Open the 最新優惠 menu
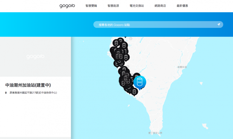Screen dimensions: 233x139 coord(182,6)
